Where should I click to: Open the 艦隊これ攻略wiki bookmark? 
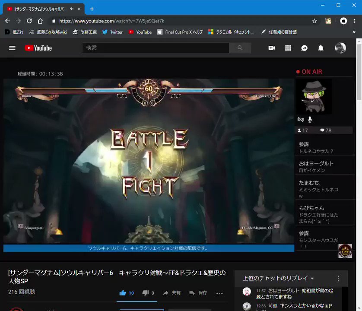point(48,32)
